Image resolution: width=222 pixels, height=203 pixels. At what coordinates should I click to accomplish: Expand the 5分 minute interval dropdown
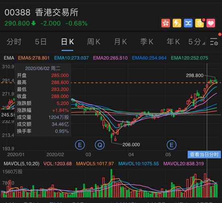coord(197,42)
